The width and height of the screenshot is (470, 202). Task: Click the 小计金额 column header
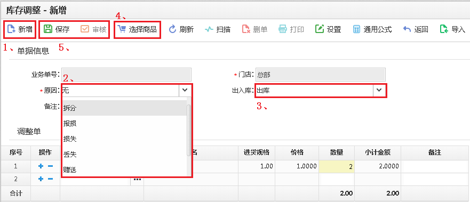(x=378, y=152)
